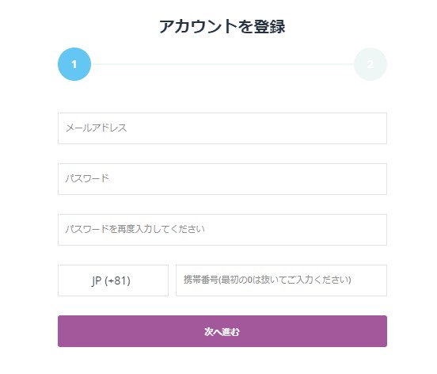Click the アカウントを登録 heading
This screenshot has height=374, width=437.
tap(222, 26)
